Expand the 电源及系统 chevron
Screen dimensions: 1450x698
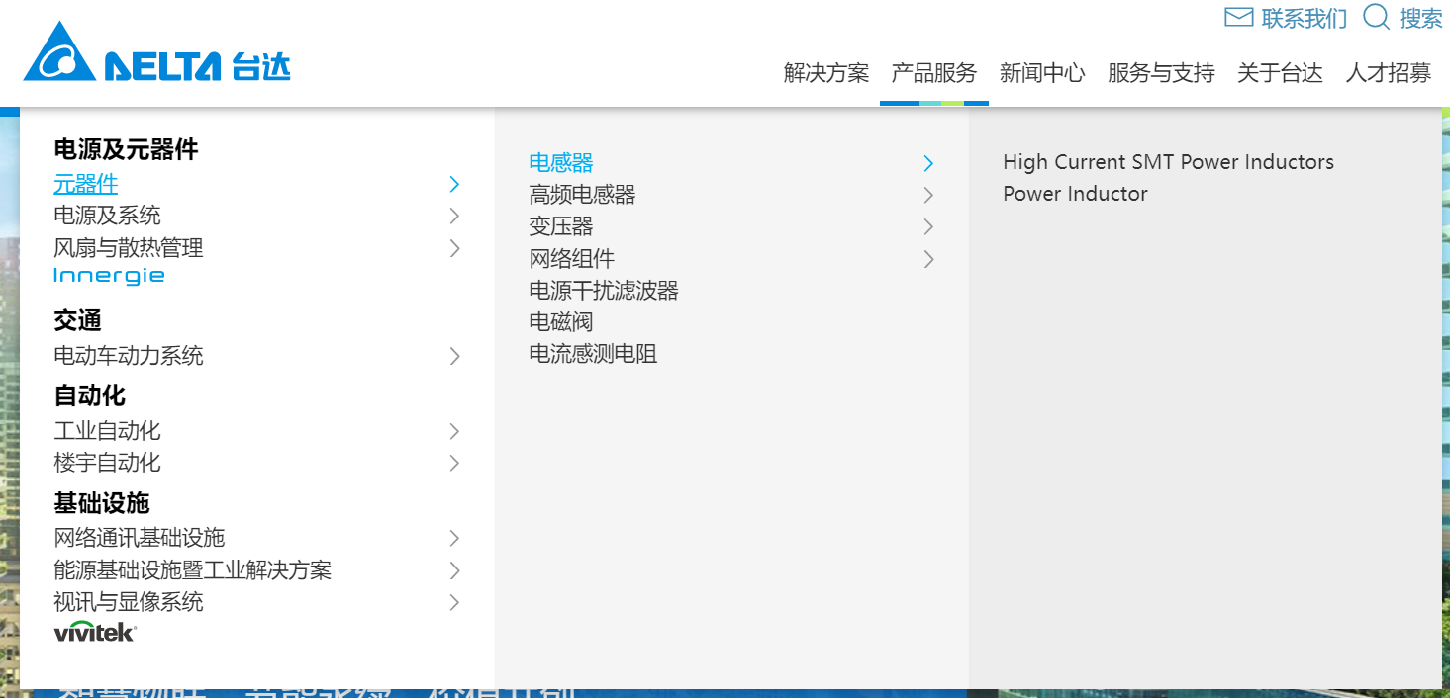(x=454, y=216)
